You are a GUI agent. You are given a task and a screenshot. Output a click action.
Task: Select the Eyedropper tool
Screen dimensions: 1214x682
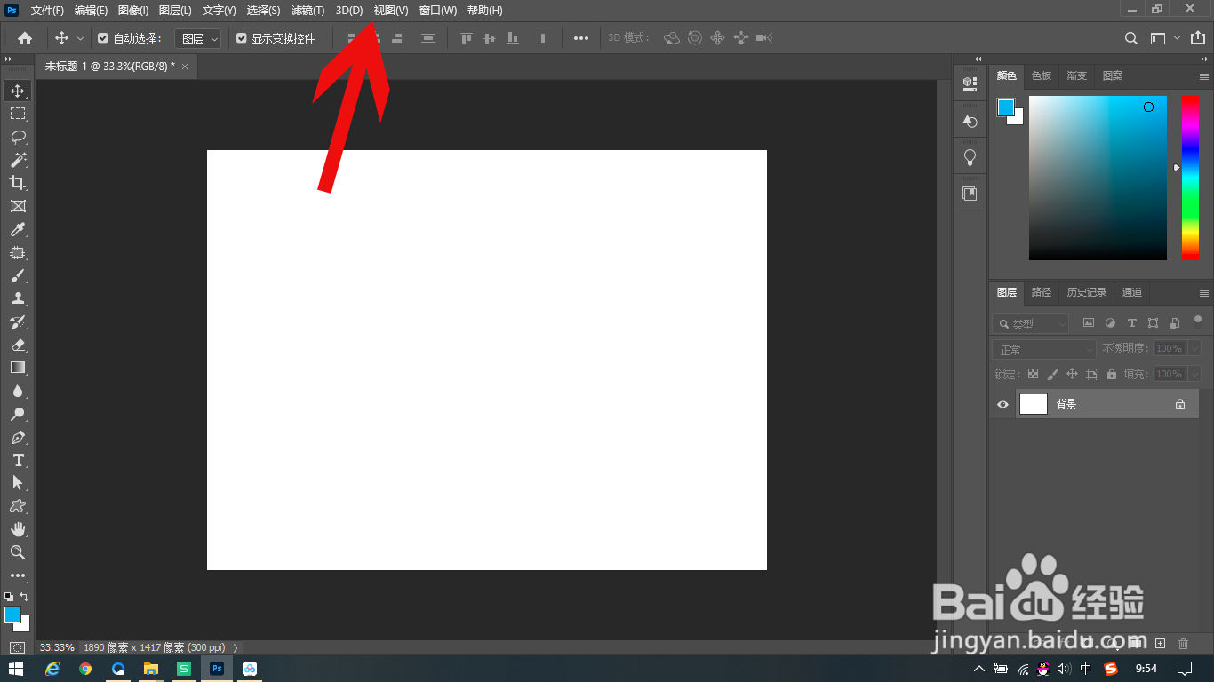18,229
